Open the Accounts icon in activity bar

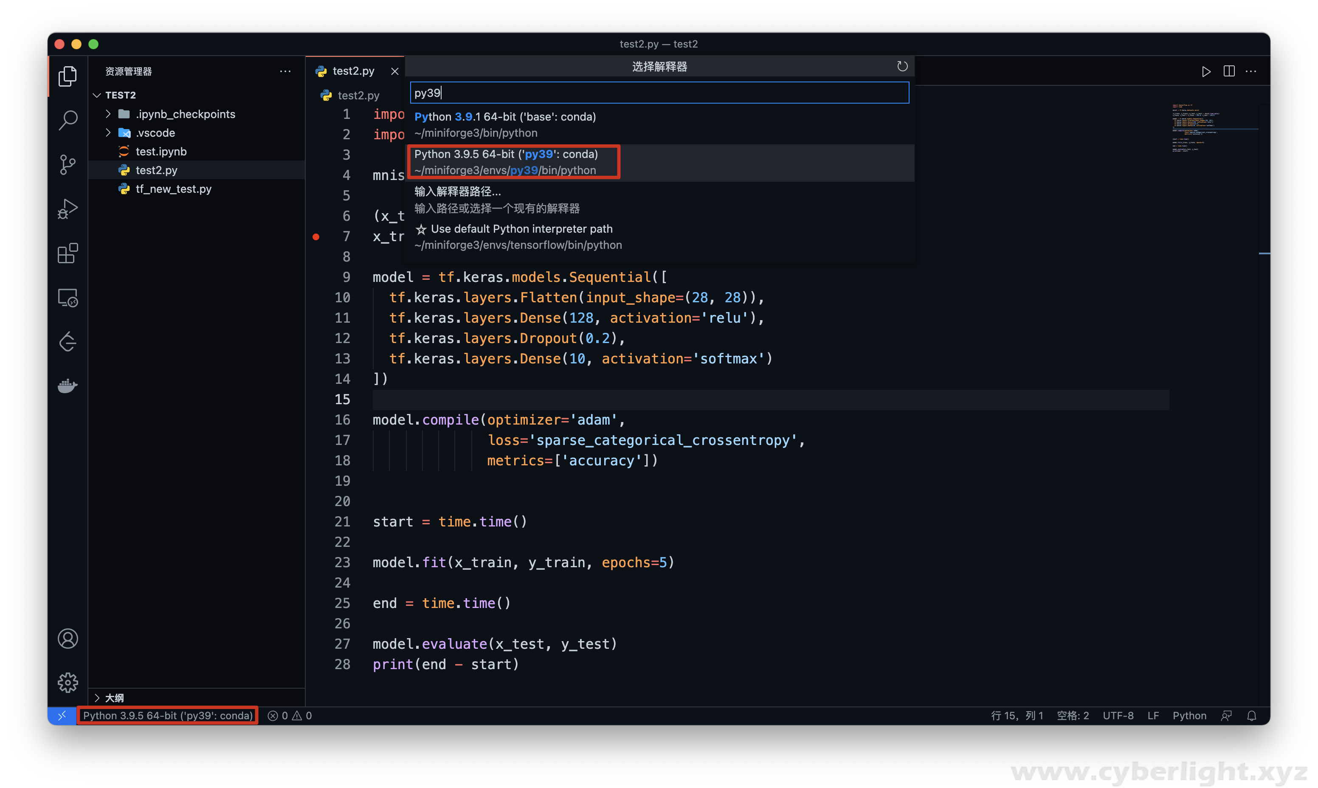(x=68, y=639)
